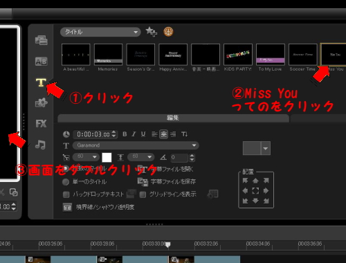The height and width of the screenshot is (263, 346).
Task: Open the font size 60 dropdown
Action: [x=86, y=157]
